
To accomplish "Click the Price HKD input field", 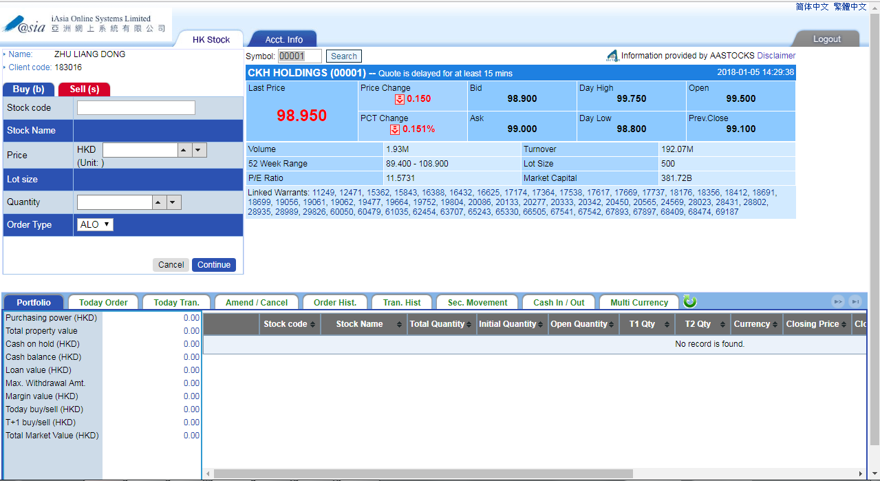I will coord(140,150).
